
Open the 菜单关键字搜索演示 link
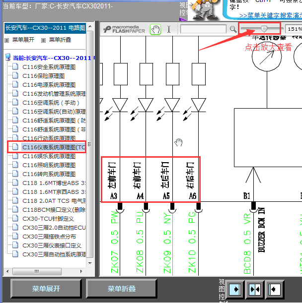pos(271,15)
